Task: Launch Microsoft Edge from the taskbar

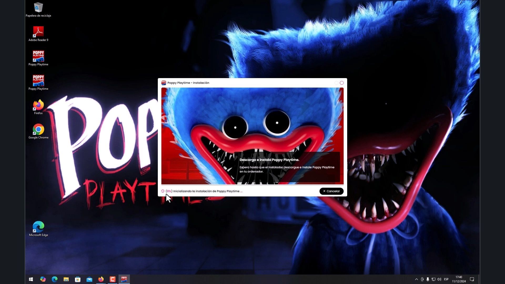Action: click(x=54, y=279)
